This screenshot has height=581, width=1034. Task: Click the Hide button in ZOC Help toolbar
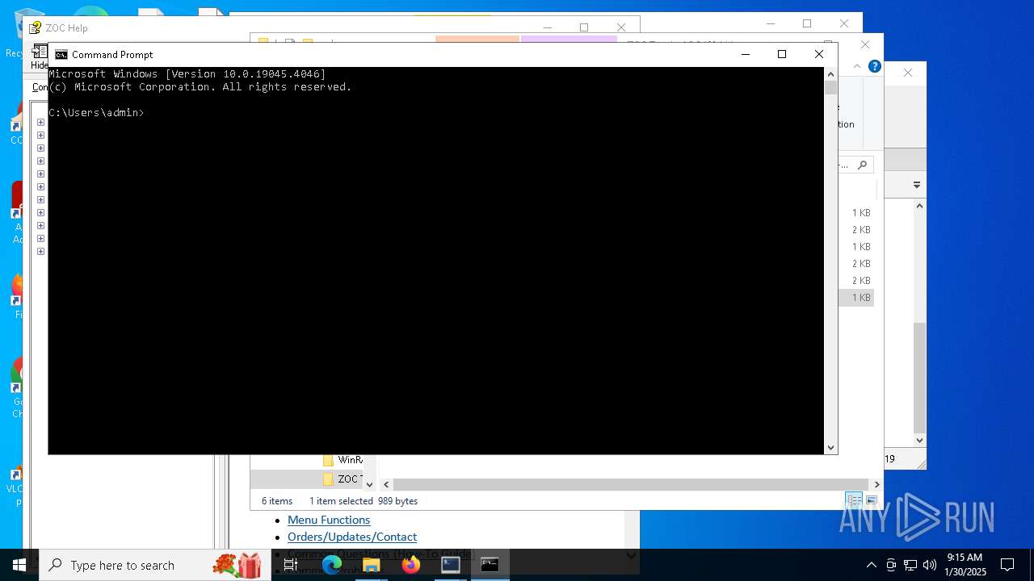click(x=39, y=58)
